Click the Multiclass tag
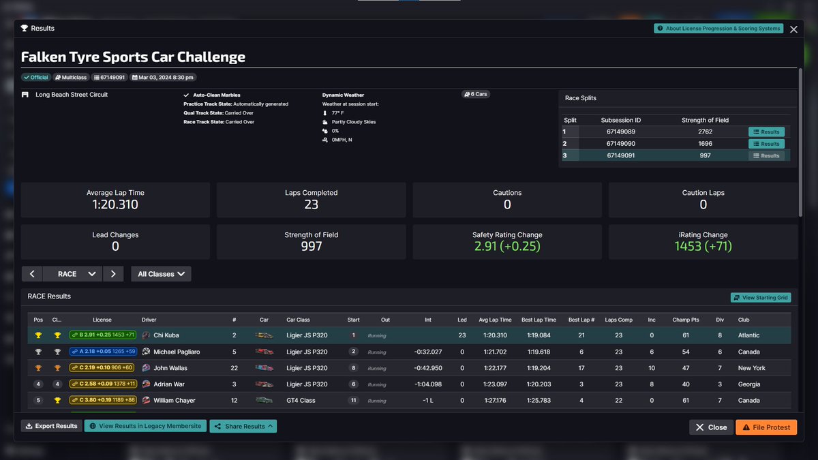The width and height of the screenshot is (818, 460). (x=71, y=78)
